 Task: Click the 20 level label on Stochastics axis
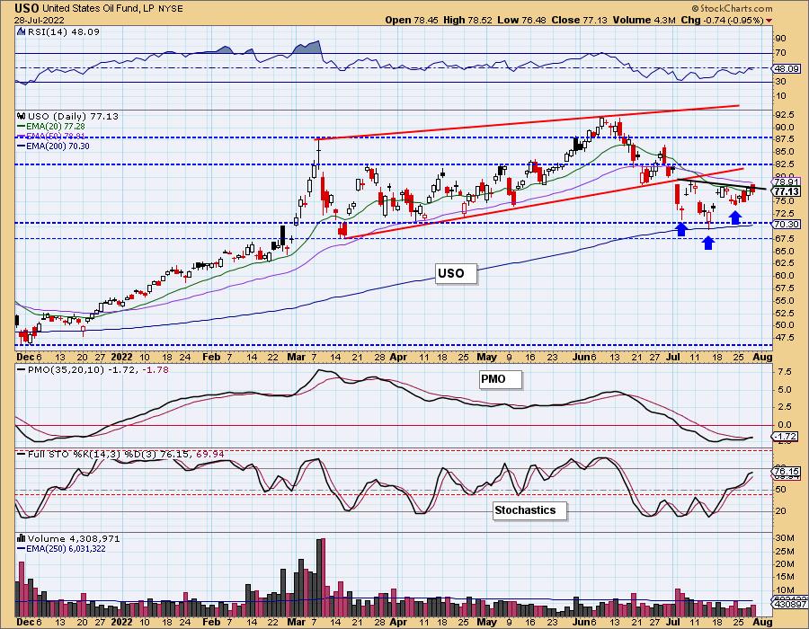tap(779, 511)
